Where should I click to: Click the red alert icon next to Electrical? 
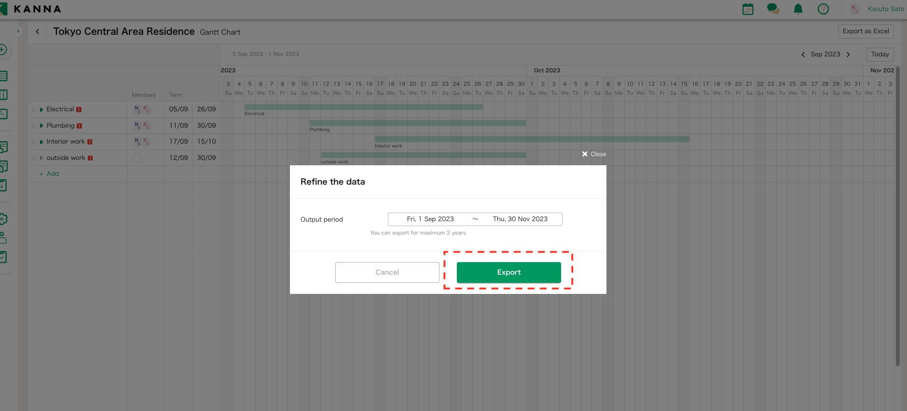click(79, 110)
